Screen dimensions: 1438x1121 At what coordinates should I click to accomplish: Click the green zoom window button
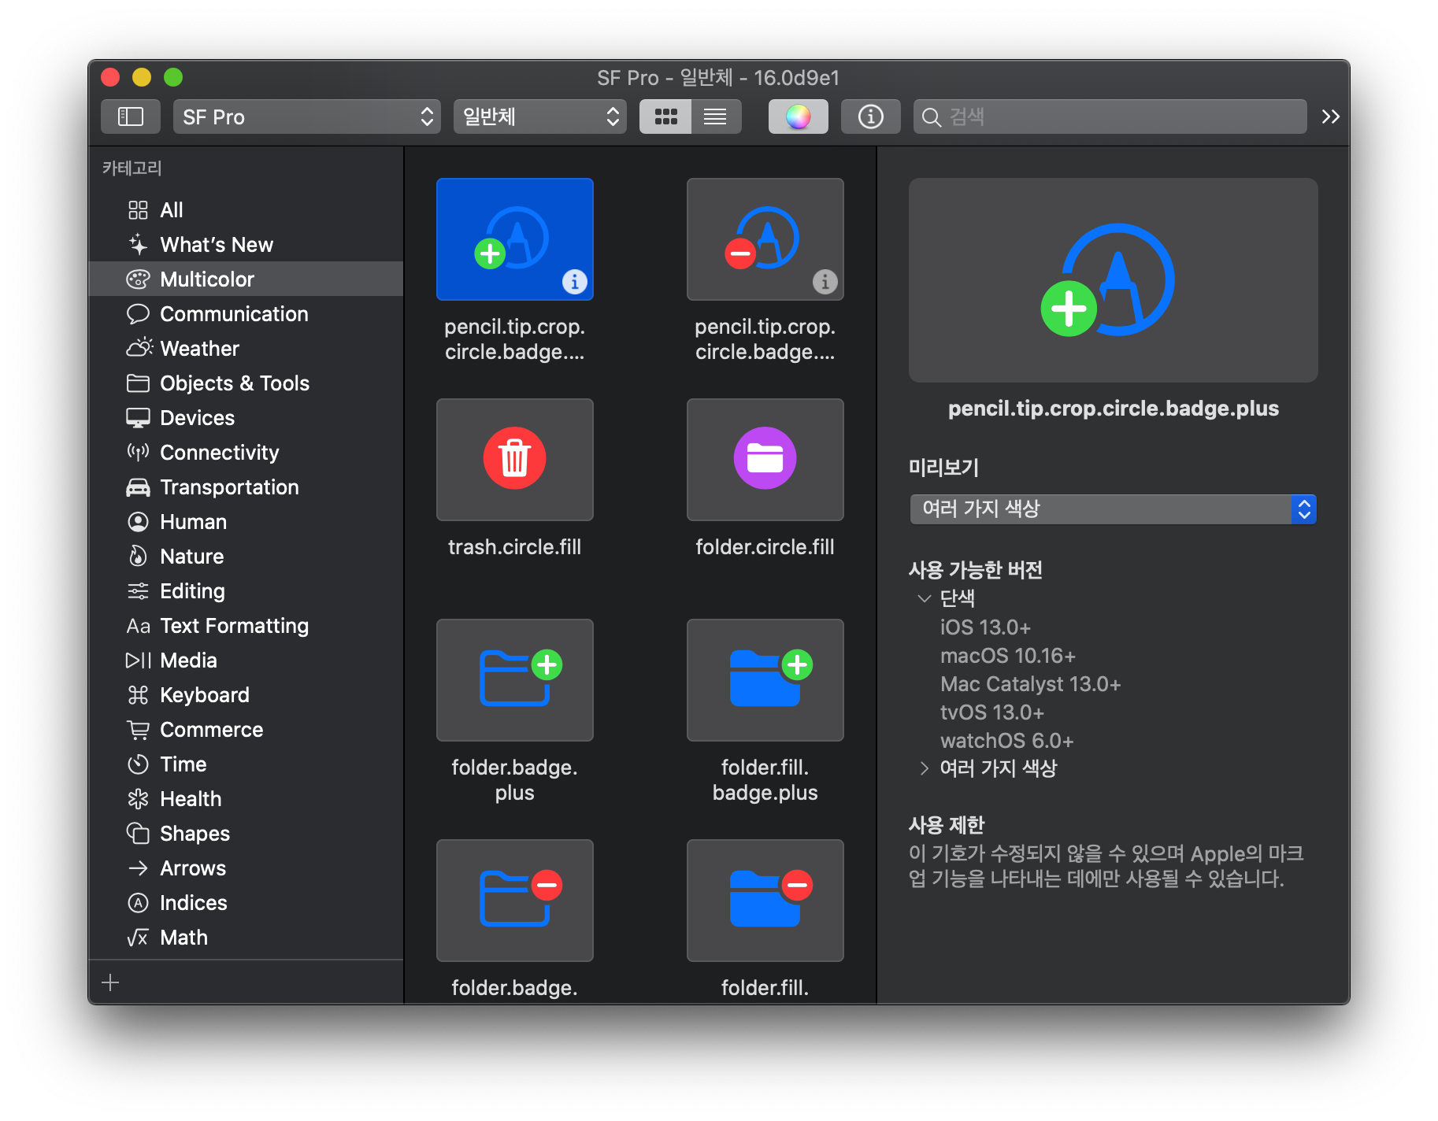click(173, 77)
